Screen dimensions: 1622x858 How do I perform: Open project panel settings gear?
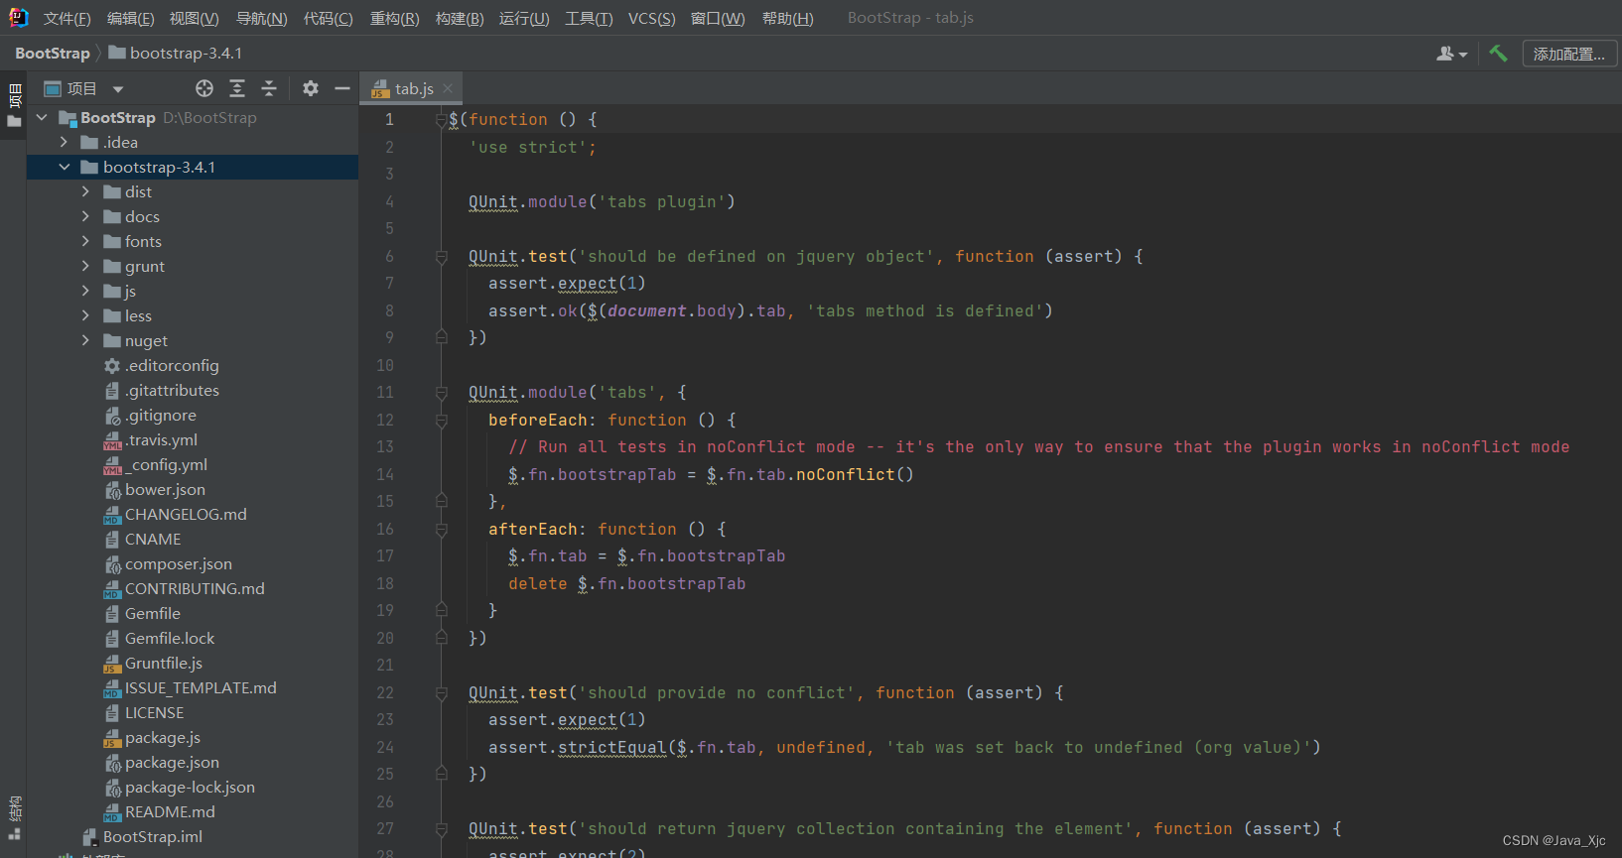[311, 88]
